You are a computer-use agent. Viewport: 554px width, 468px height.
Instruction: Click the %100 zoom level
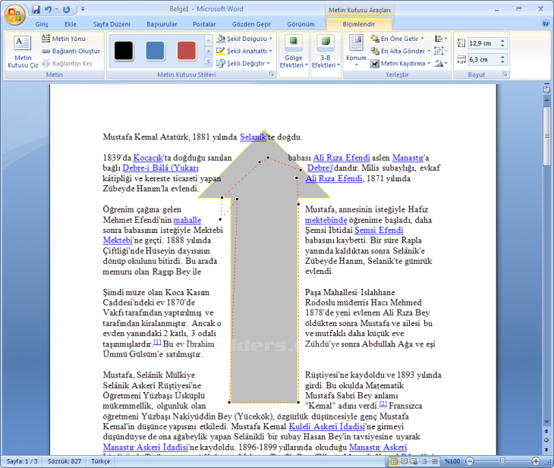tap(452, 461)
